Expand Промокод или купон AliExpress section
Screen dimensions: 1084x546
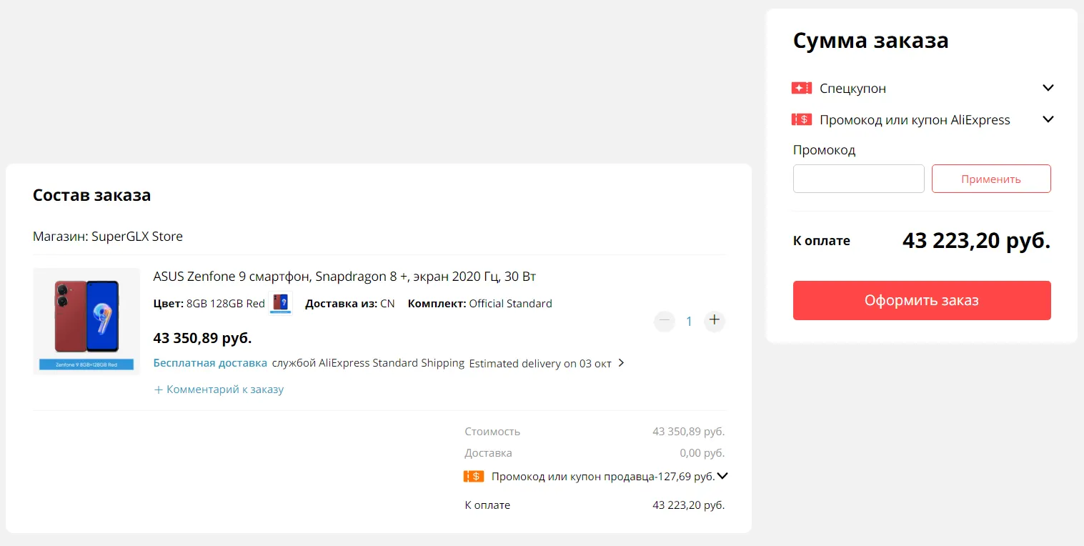click(x=1048, y=120)
